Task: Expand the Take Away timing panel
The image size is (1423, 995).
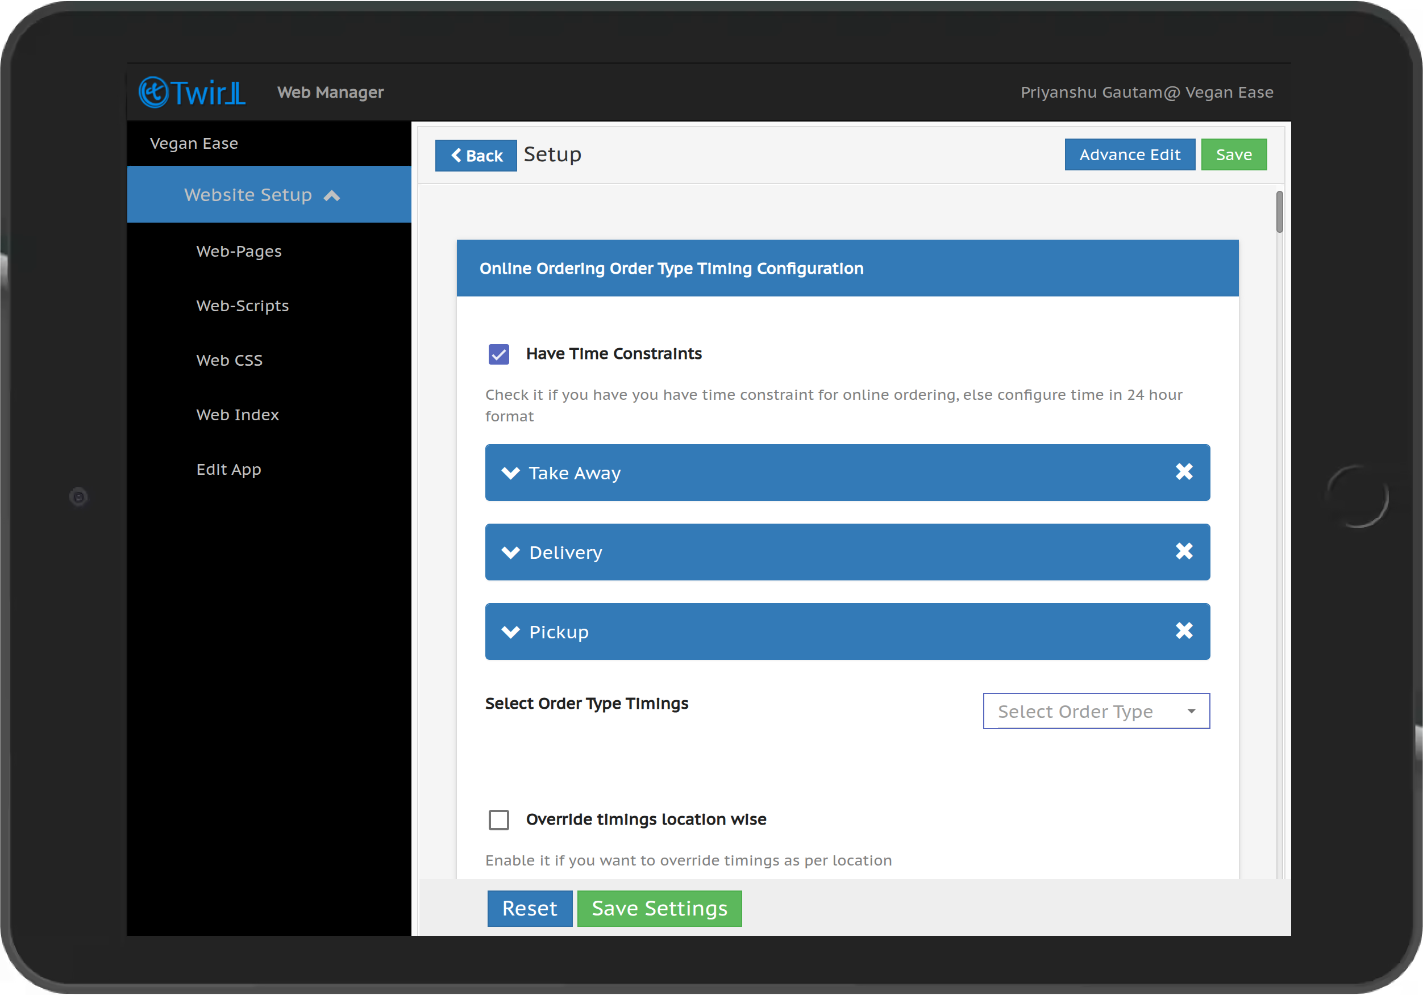Action: click(511, 473)
